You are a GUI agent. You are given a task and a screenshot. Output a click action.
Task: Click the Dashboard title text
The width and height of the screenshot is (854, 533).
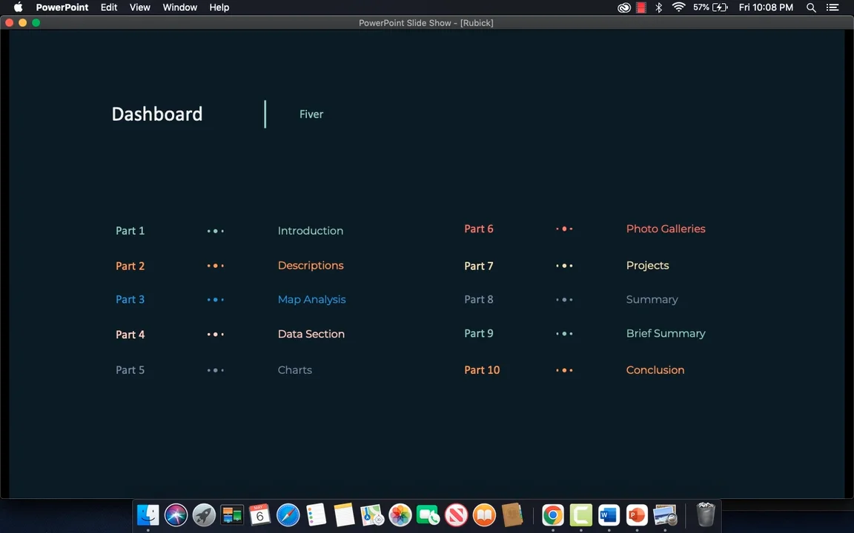[x=157, y=114]
